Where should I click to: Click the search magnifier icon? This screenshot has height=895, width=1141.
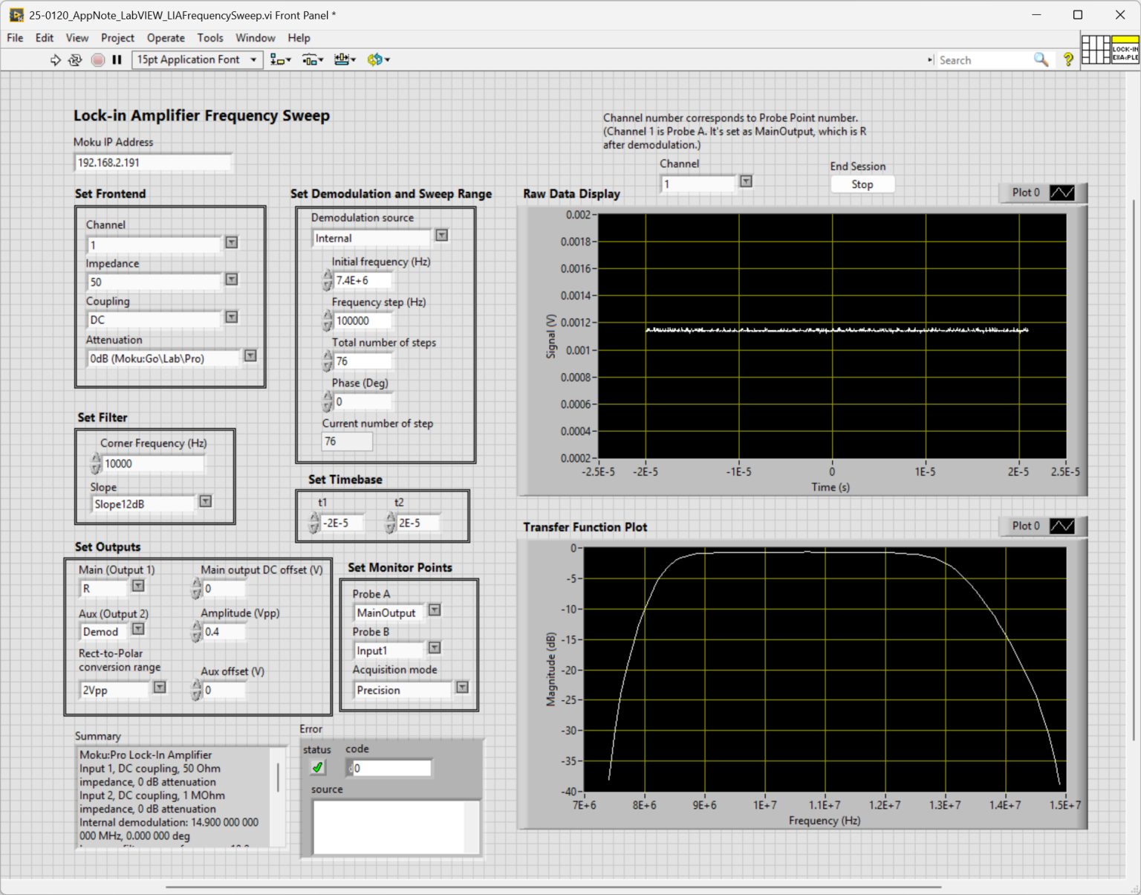click(x=1041, y=59)
